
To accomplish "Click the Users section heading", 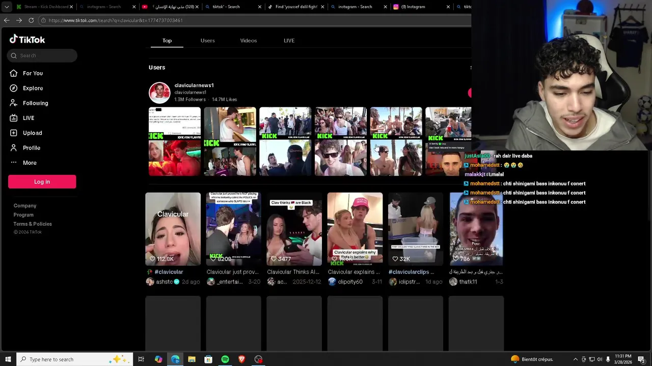I will point(157,67).
